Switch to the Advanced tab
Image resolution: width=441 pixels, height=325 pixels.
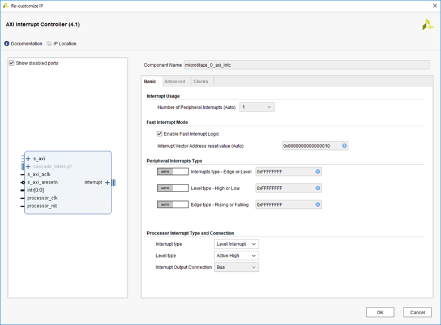tap(174, 82)
